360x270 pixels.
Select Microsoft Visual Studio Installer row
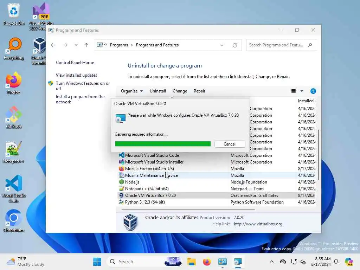(217, 162)
